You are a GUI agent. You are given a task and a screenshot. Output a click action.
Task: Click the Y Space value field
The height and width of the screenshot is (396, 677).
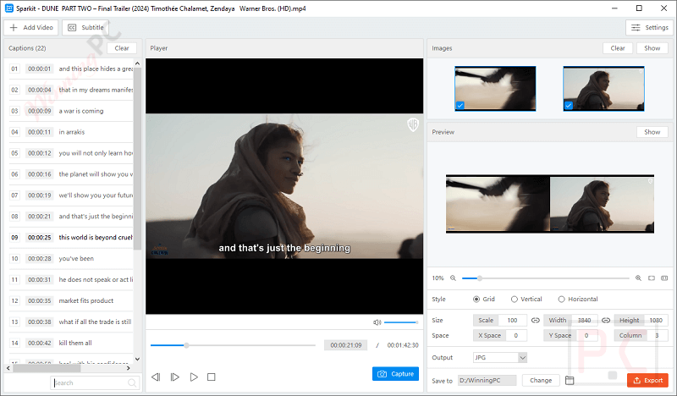coord(586,335)
